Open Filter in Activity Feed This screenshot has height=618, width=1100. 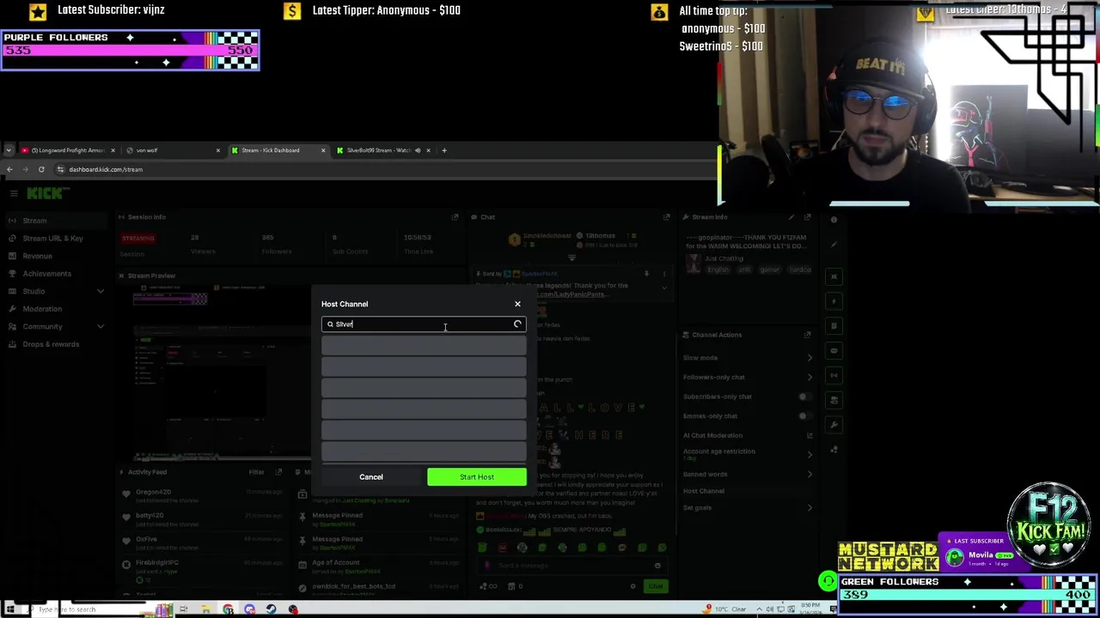(257, 472)
